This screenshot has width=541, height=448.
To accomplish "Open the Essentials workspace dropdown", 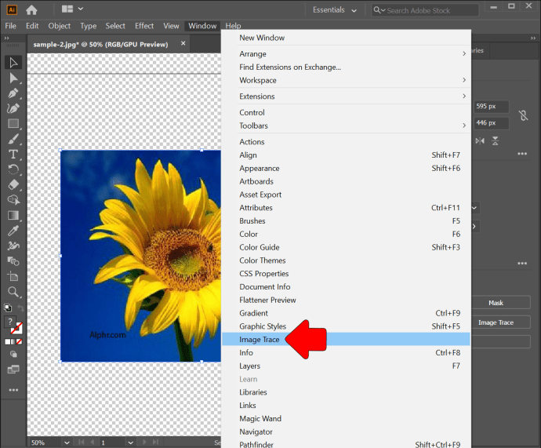I will (335, 10).
